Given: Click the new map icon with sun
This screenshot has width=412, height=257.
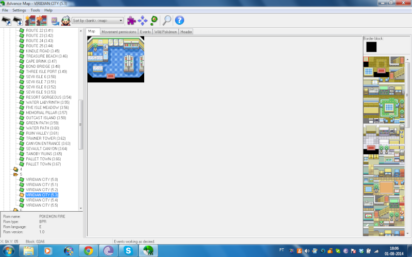Looking at the screenshot, I should 30,21.
